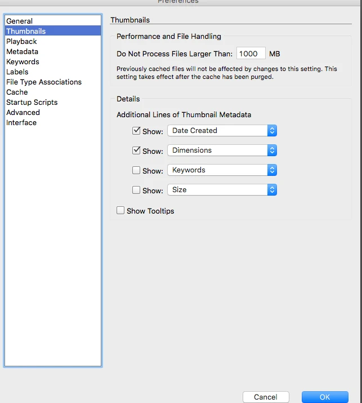Uncheck the Show checkbox for Dimensions
The height and width of the screenshot is (403, 362).
pyautogui.click(x=136, y=150)
